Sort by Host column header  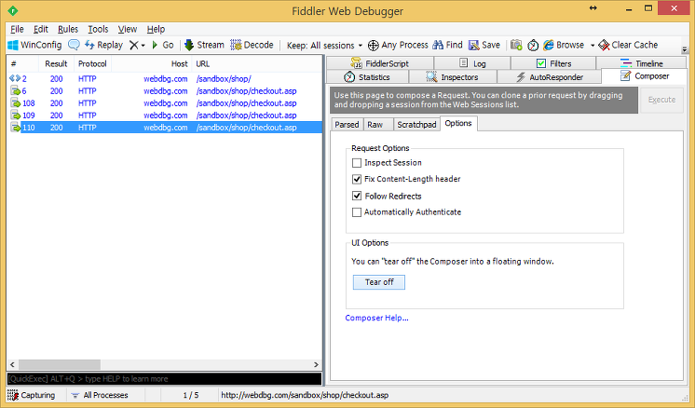[x=152, y=63]
